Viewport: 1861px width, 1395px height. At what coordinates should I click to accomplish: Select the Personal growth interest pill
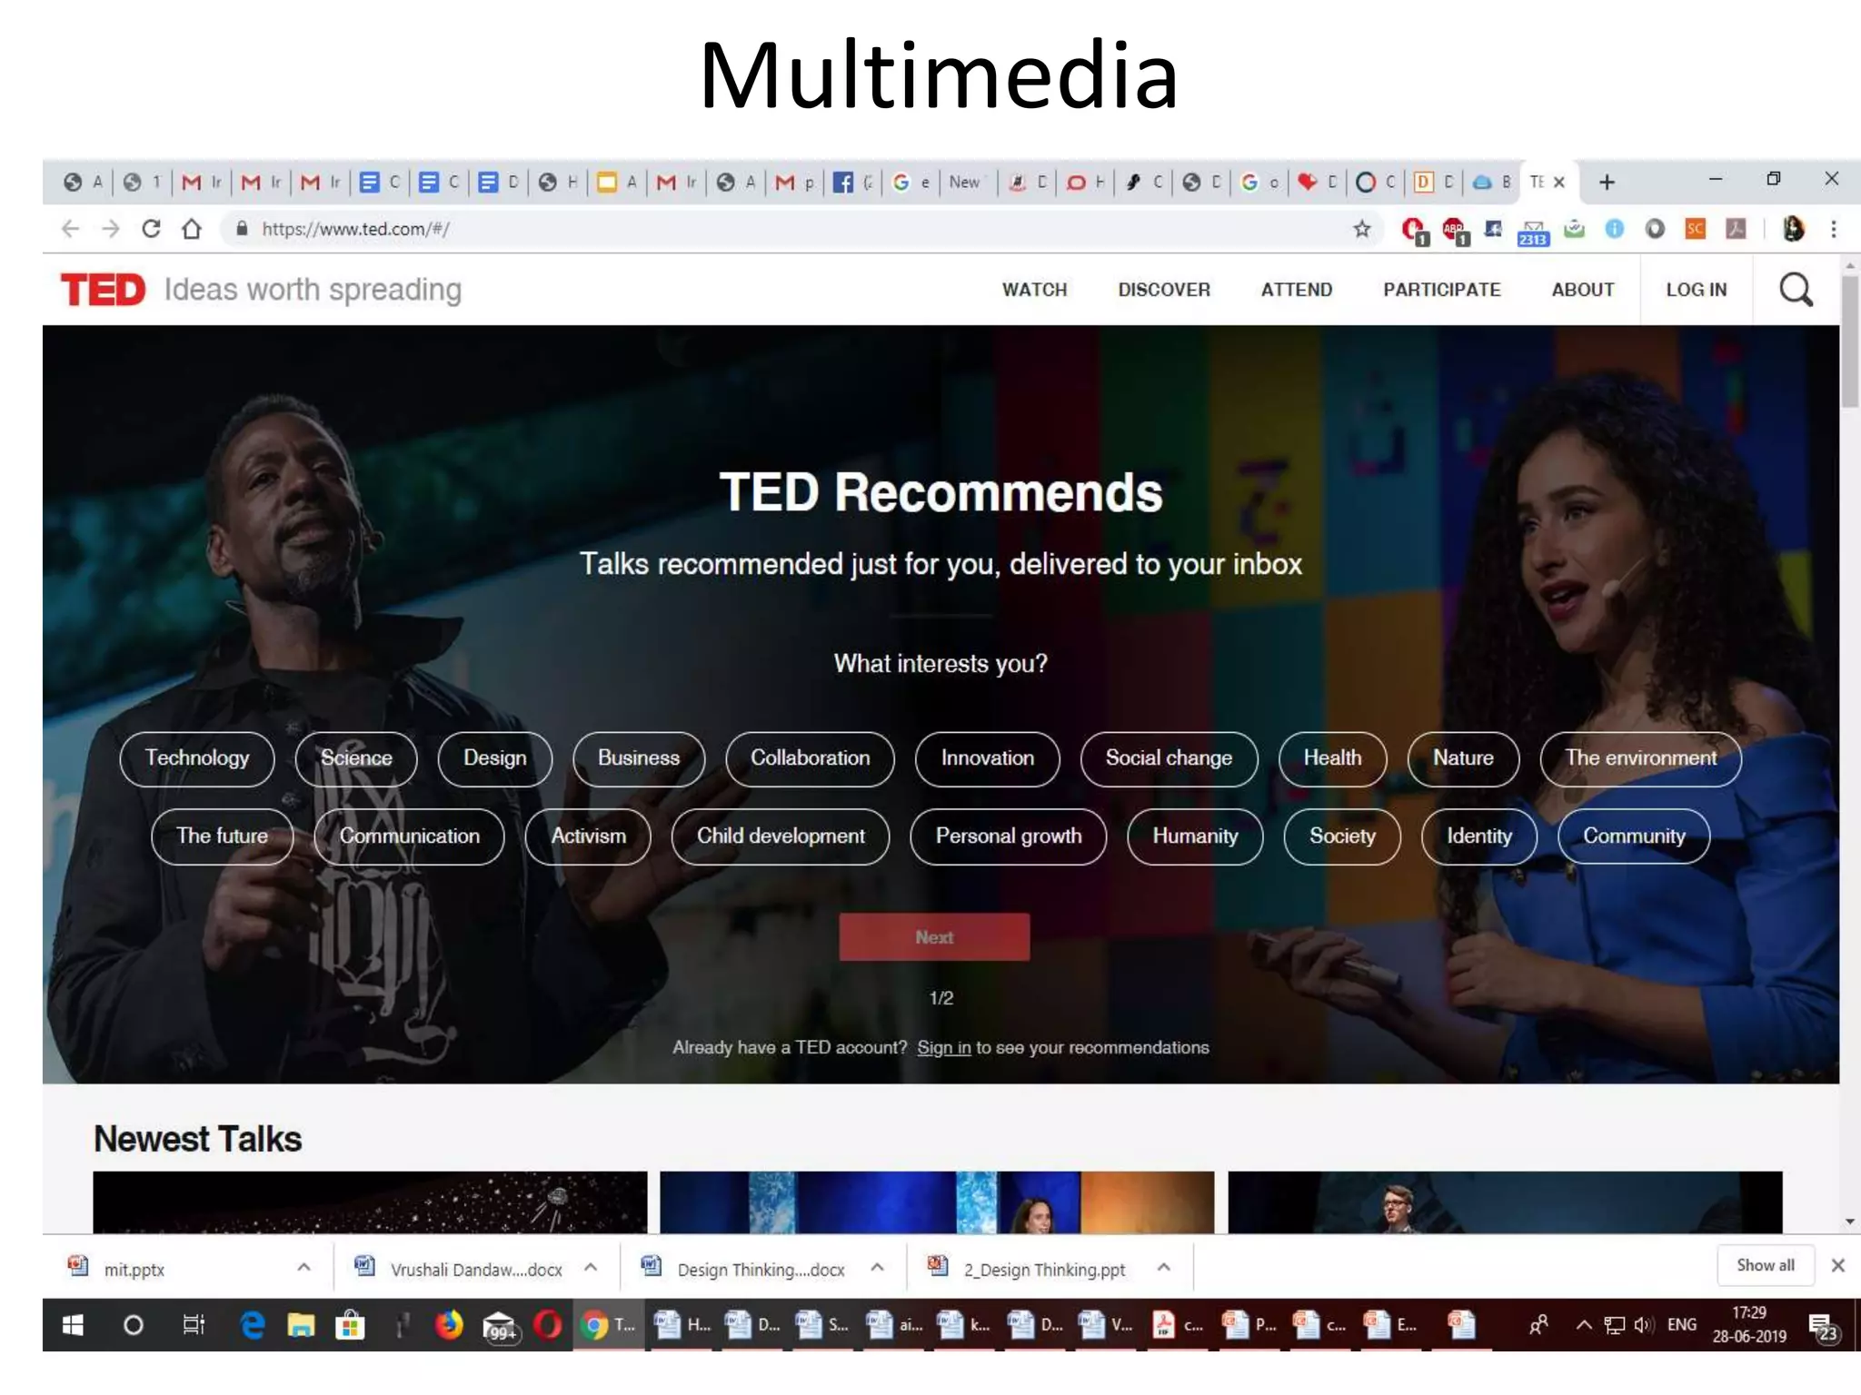click(x=1009, y=836)
